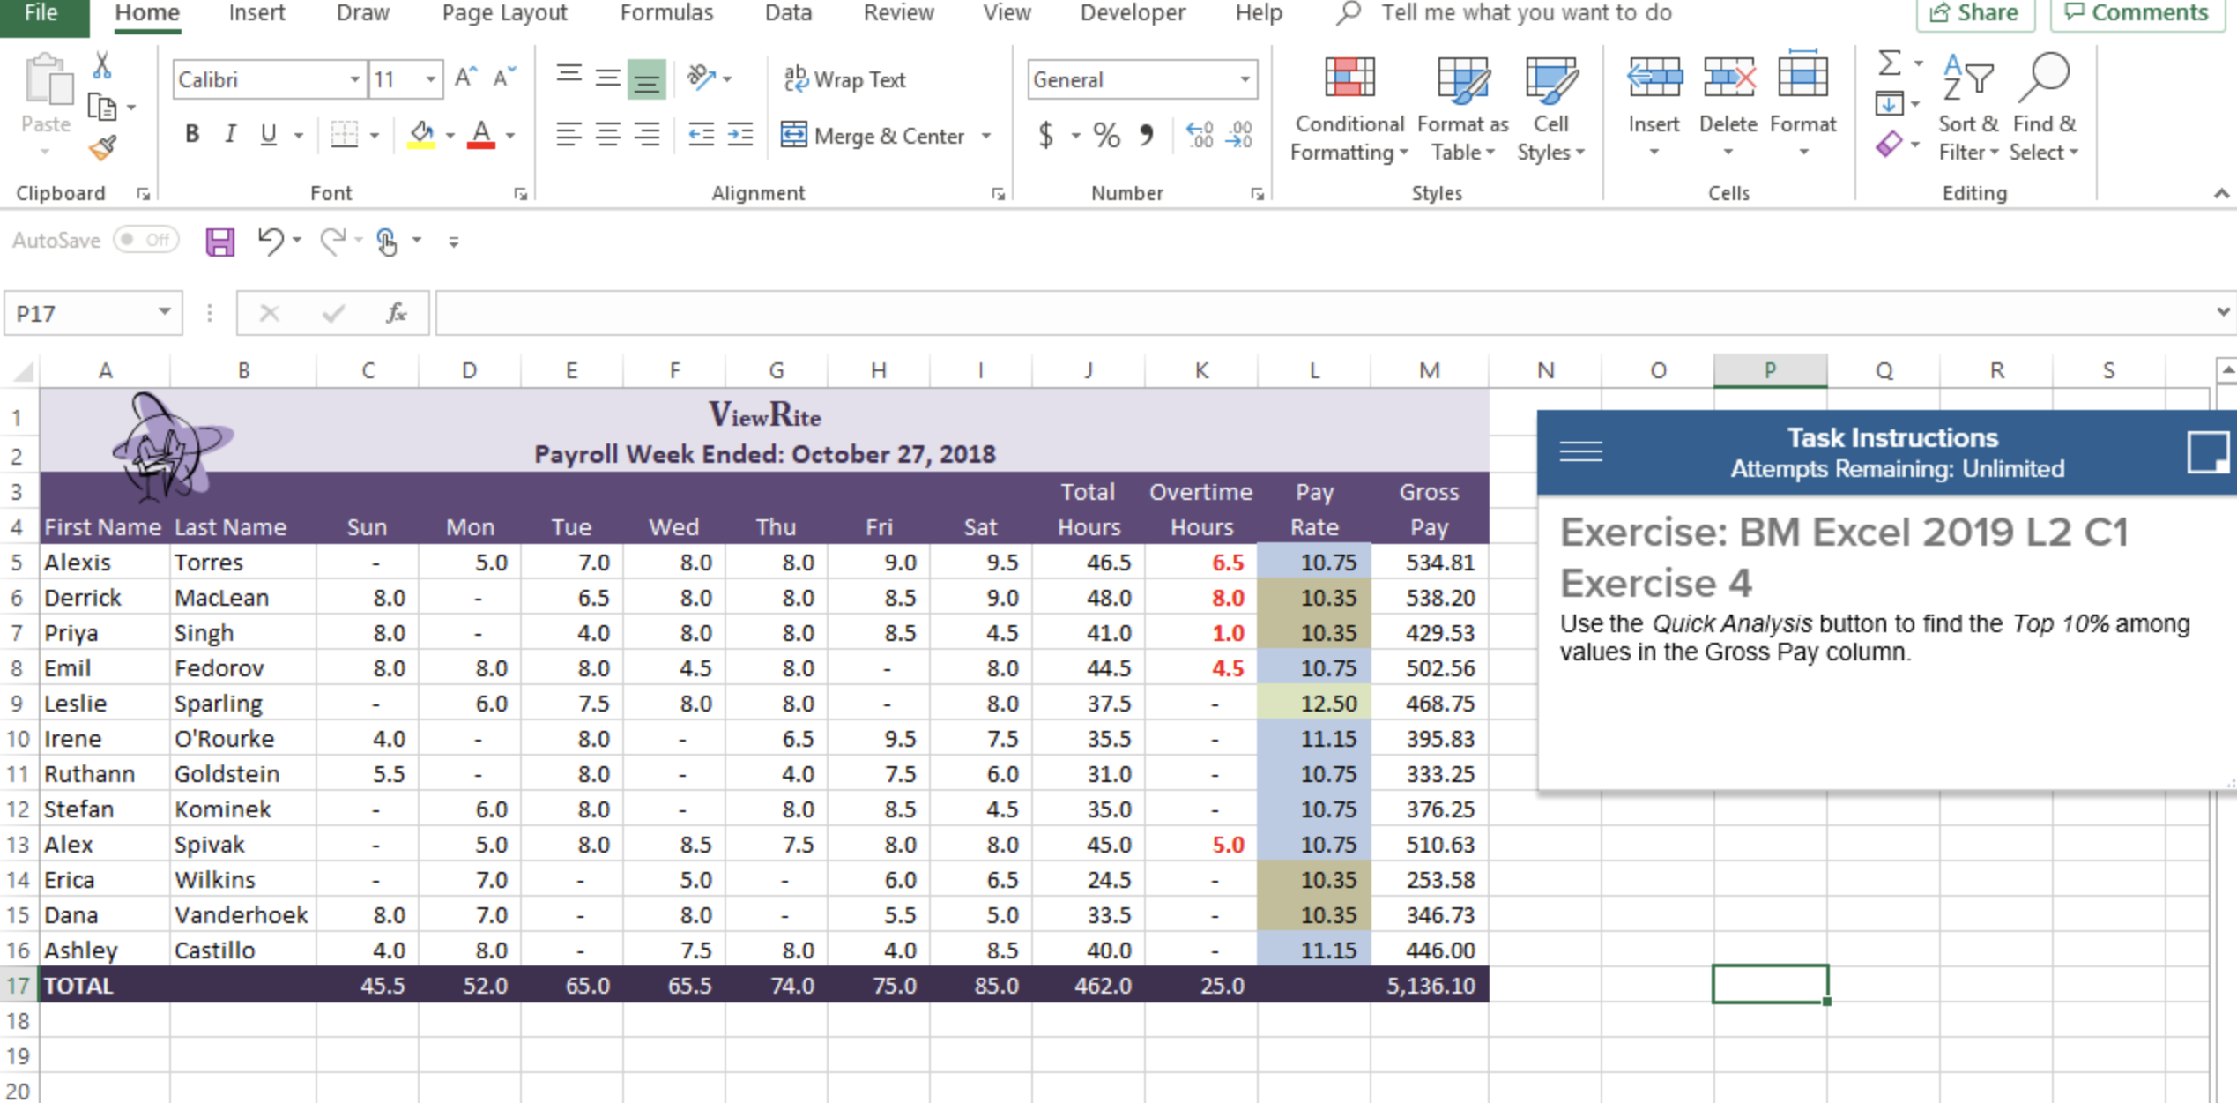Viewport: 2237px width, 1103px height.
Task: Toggle Bold formatting
Action: pyautogui.click(x=191, y=135)
